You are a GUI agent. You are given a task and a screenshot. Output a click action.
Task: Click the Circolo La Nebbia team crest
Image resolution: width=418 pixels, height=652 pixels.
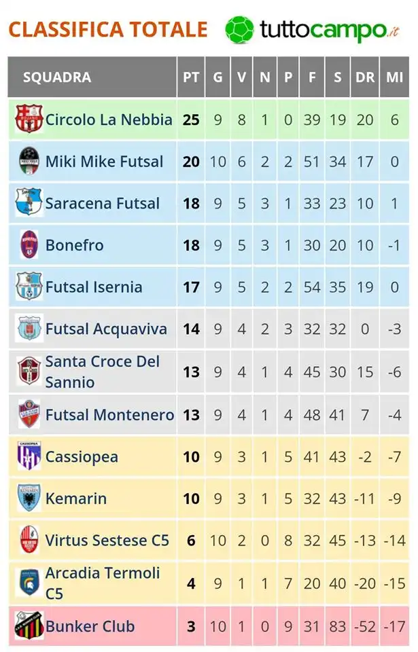tap(29, 119)
